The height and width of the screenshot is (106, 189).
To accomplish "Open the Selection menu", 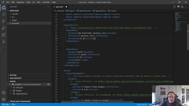I will (x=20, y=2).
